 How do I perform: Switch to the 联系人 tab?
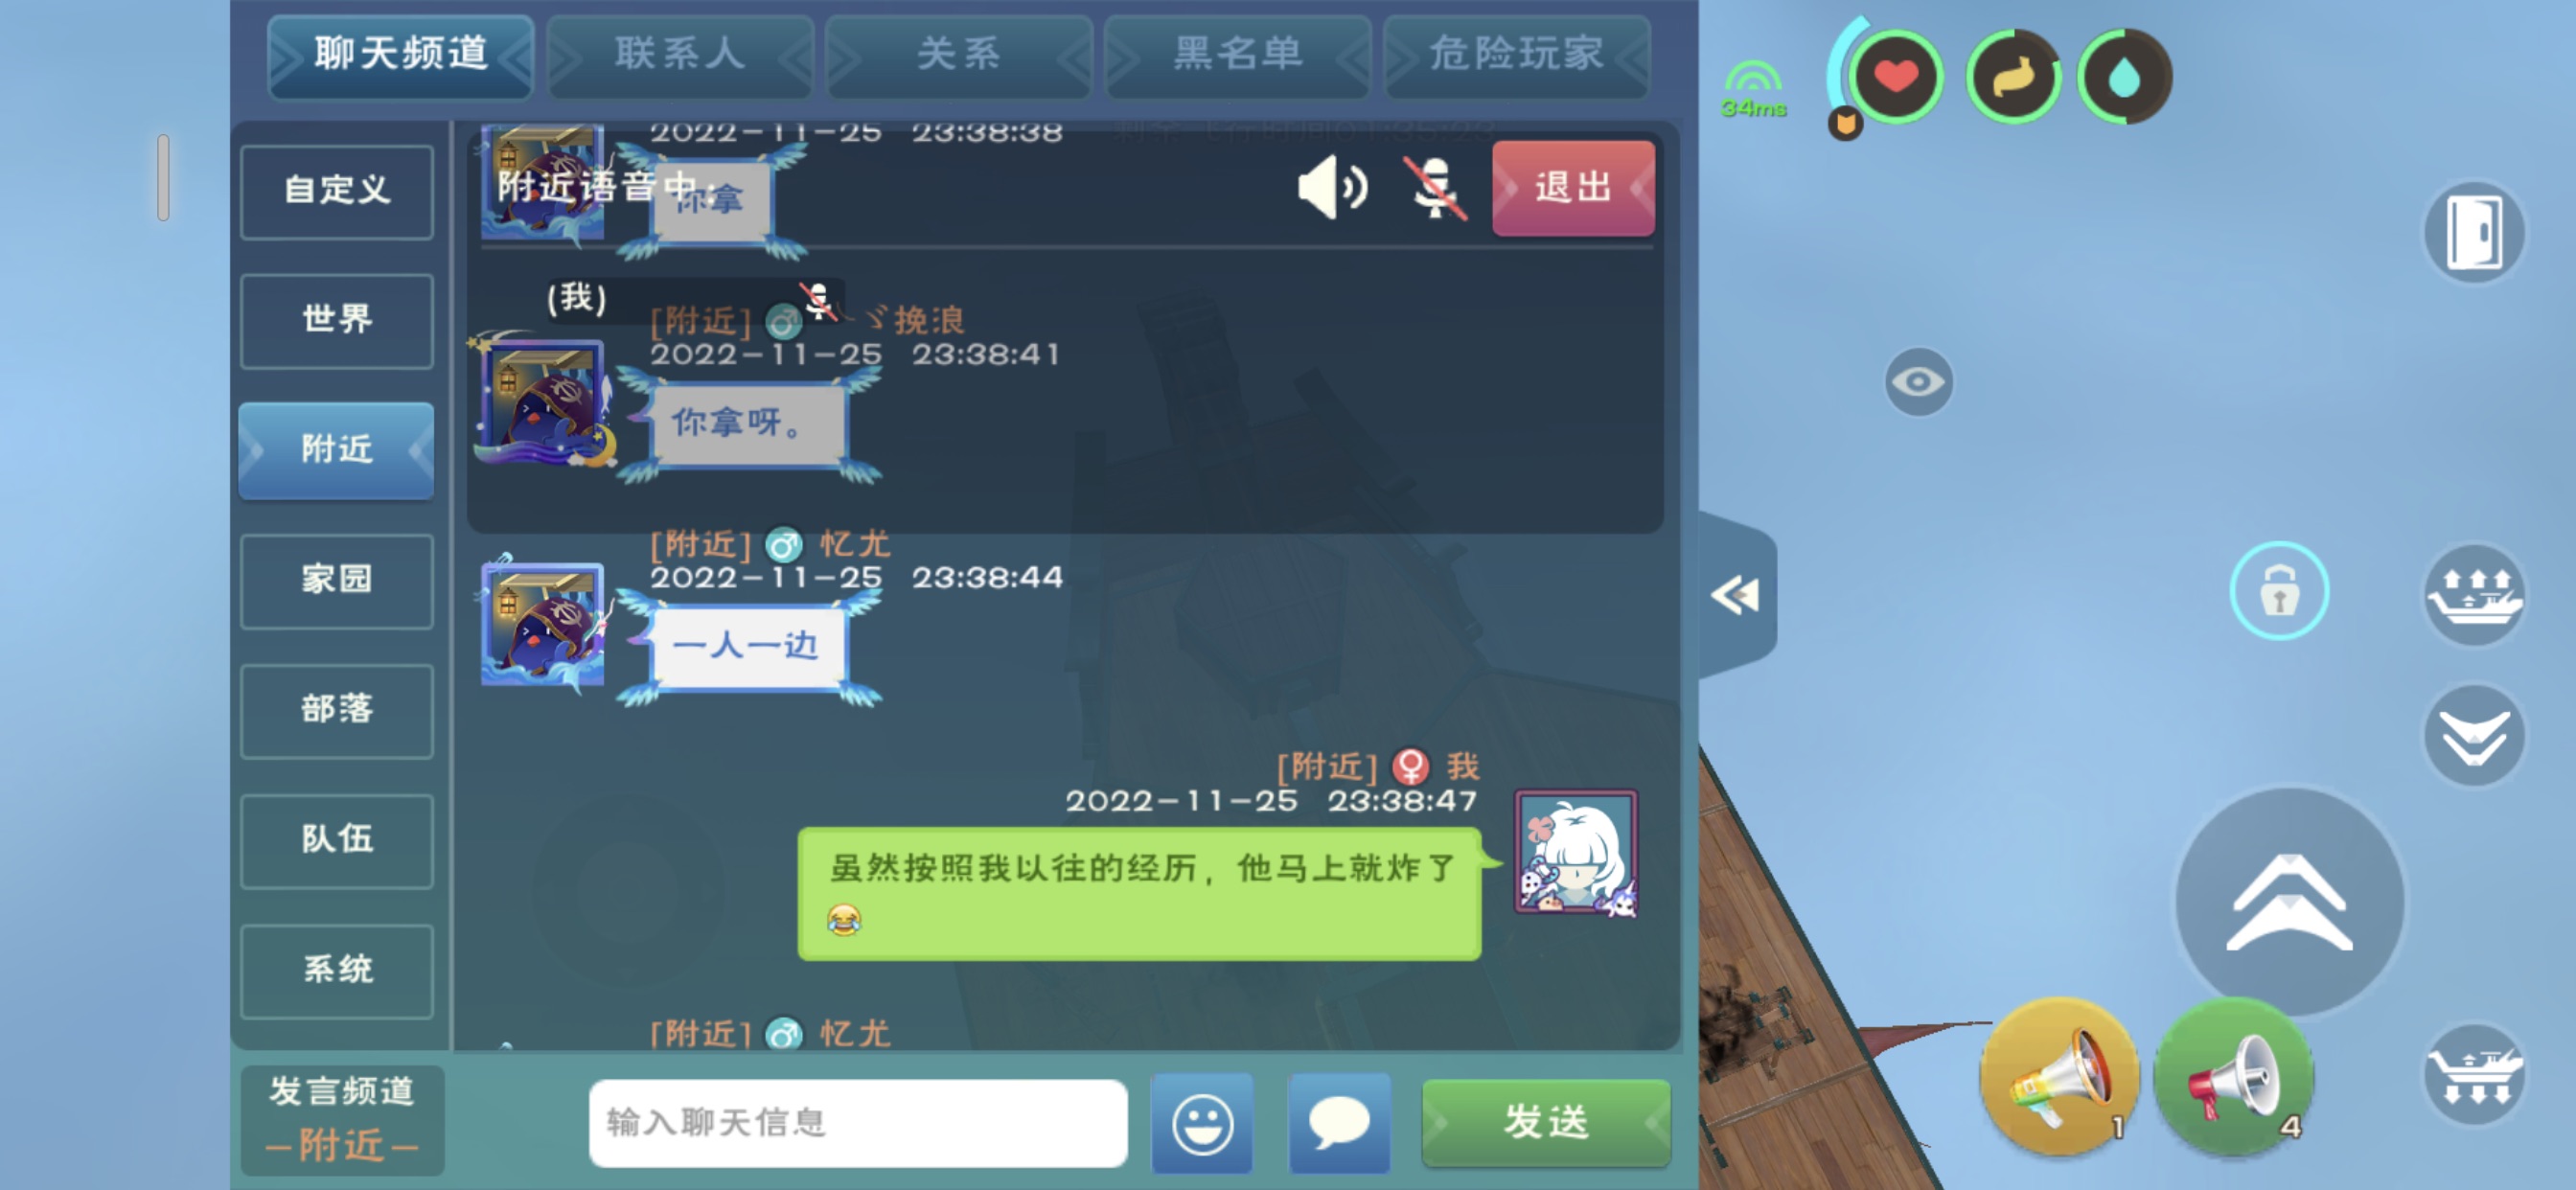pos(680,55)
